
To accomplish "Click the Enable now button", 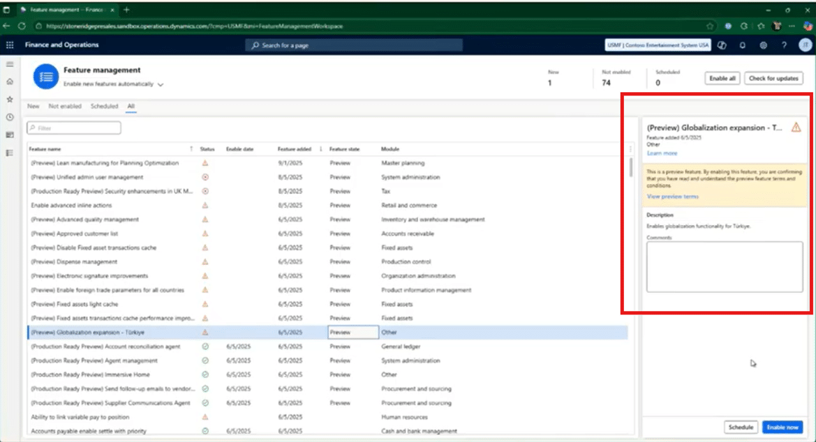I will [782, 427].
